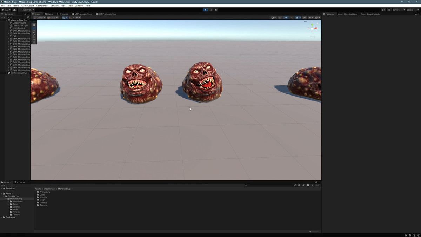This screenshot has height=237, width=421.
Task: Toggle Hierarchy panel lock icon
Action: point(25,14)
